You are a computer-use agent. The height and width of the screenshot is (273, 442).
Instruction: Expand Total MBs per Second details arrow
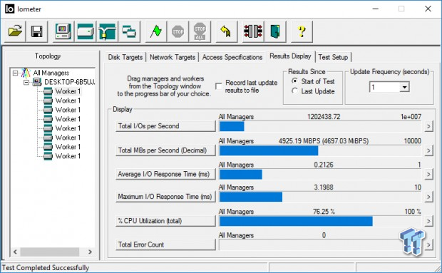428,150
